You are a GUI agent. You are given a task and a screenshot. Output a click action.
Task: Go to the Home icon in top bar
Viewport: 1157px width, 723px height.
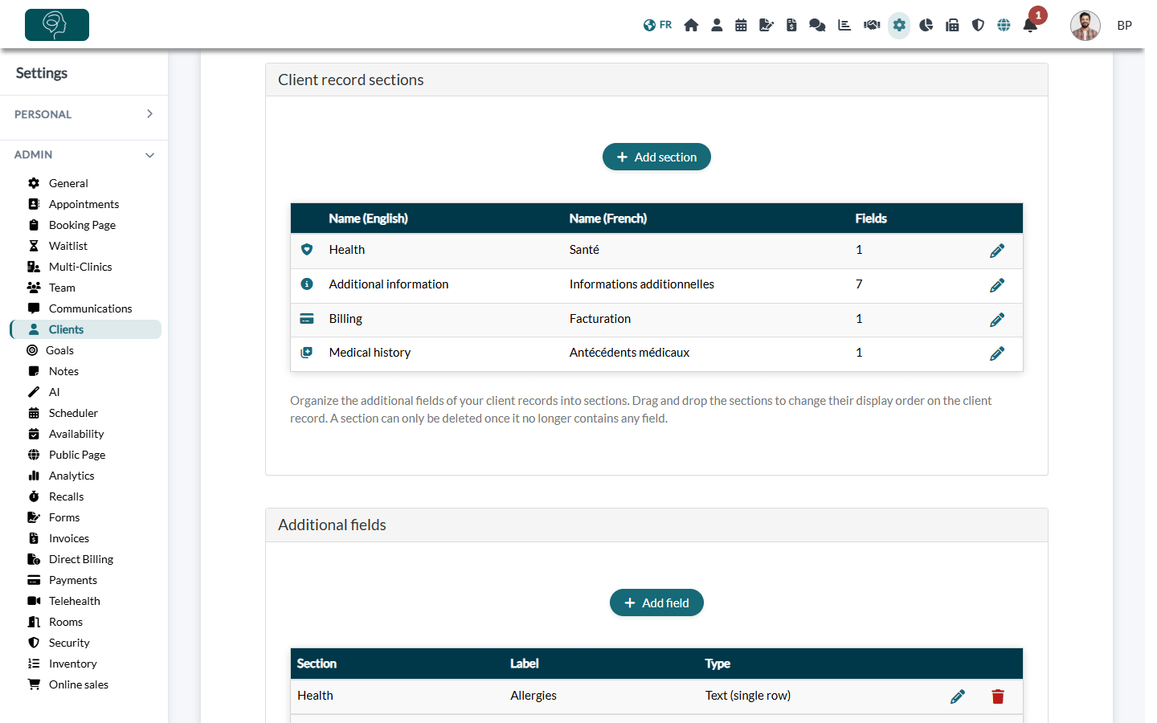tap(691, 25)
